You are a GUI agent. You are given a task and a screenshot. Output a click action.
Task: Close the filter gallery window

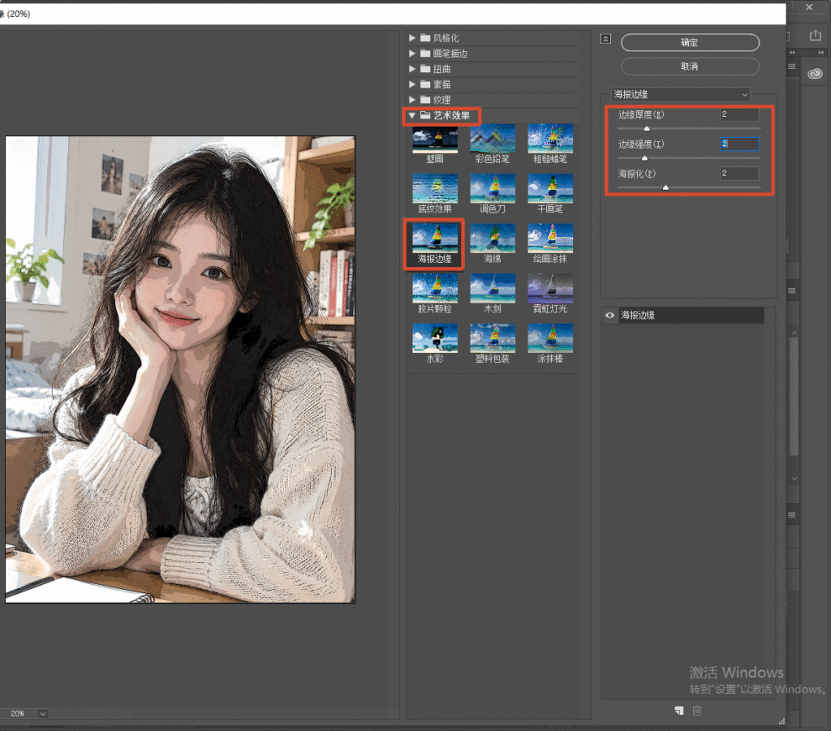coord(809,7)
